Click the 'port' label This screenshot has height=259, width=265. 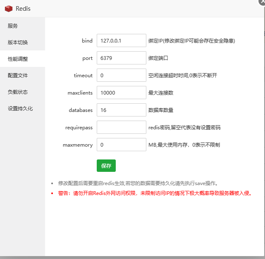coord(88,58)
